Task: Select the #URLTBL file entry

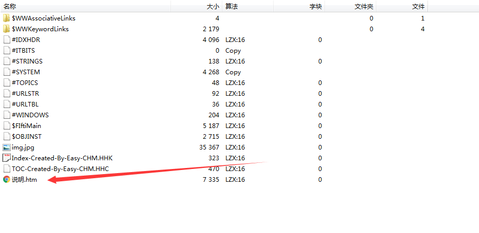Action: click(x=25, y=104)
